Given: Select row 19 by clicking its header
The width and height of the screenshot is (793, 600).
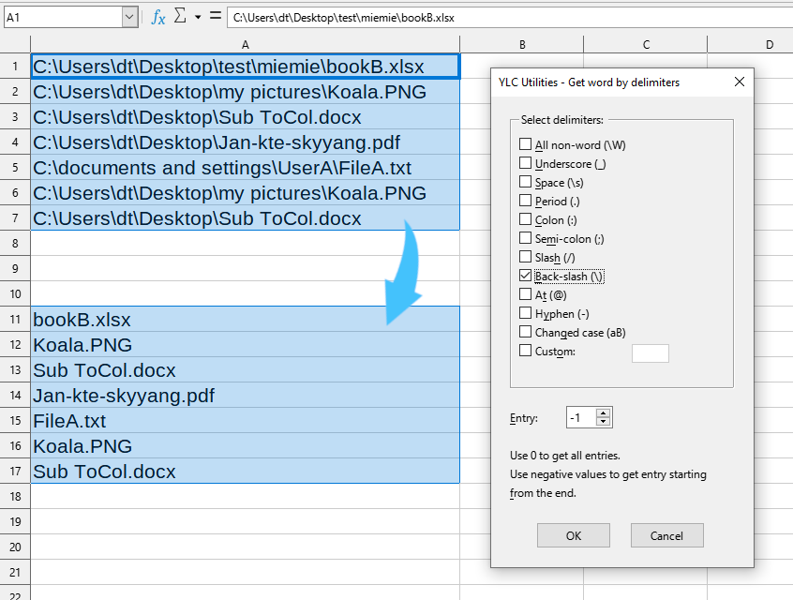Looking at the screenshot, I should 16,520.
